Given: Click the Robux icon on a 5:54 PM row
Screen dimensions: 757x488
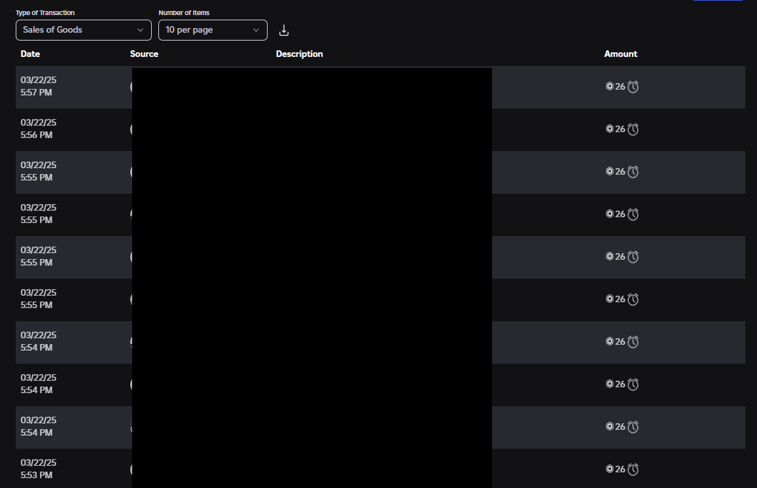Looking at the screenshot, I should pos(609,341).
